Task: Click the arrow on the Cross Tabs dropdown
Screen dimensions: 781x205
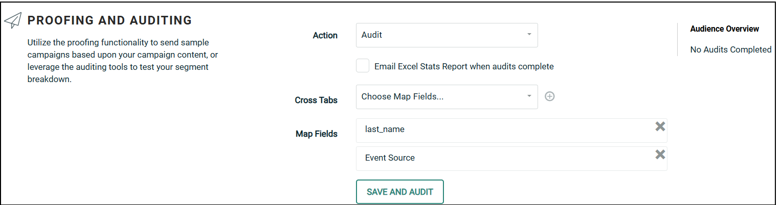Action: (x=529, y=96)
